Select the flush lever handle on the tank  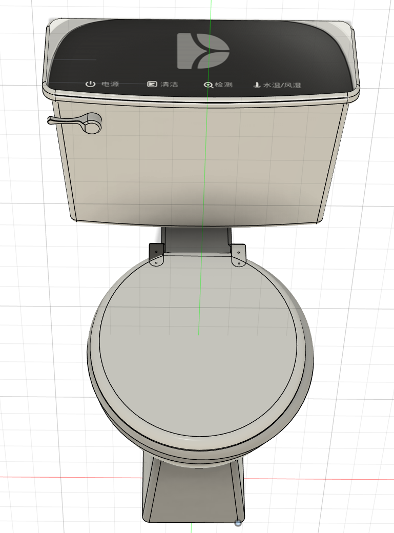point(75,122)
